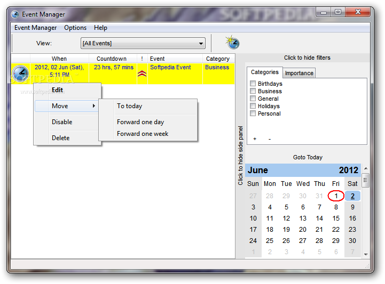
Task: Switch to the Categories tab
Action: click(x=265, y=72)
